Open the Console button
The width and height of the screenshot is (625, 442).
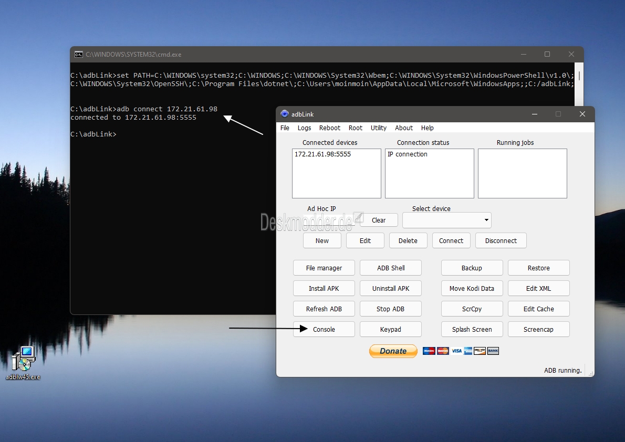[x=324, y=329]
